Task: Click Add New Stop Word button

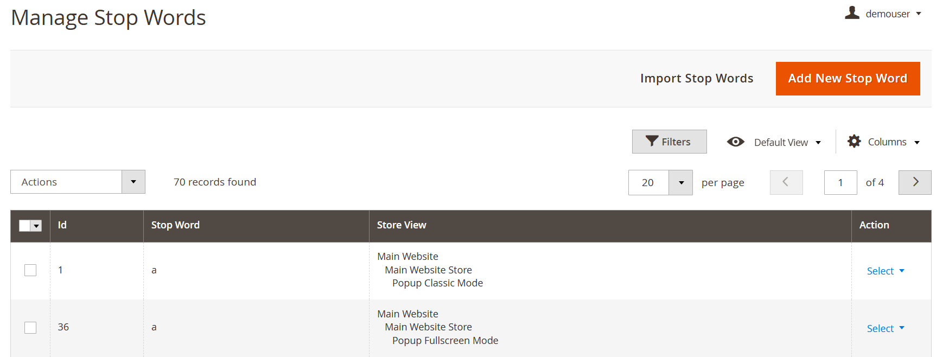Action: pos(848,79)
